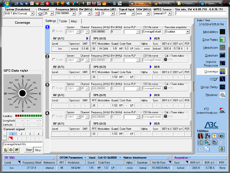The height and width of the screenshot is (173, 230).
Task: Click the Start button
Action: [x=29, y=150]
